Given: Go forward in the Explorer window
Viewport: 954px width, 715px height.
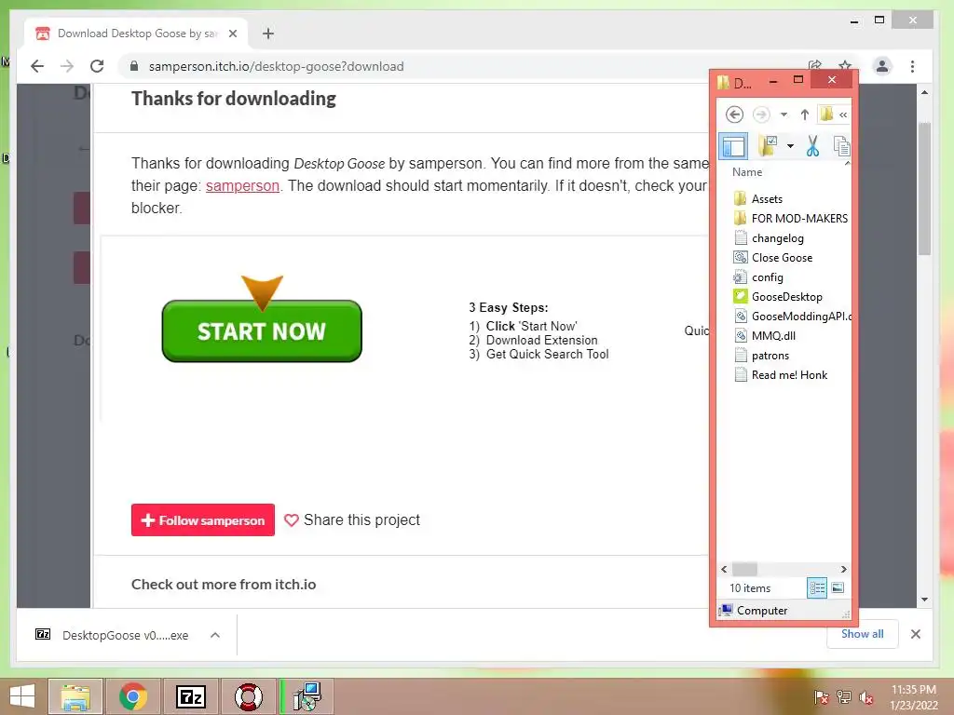Looking at the screenshot, I should (x=760, y=115).
